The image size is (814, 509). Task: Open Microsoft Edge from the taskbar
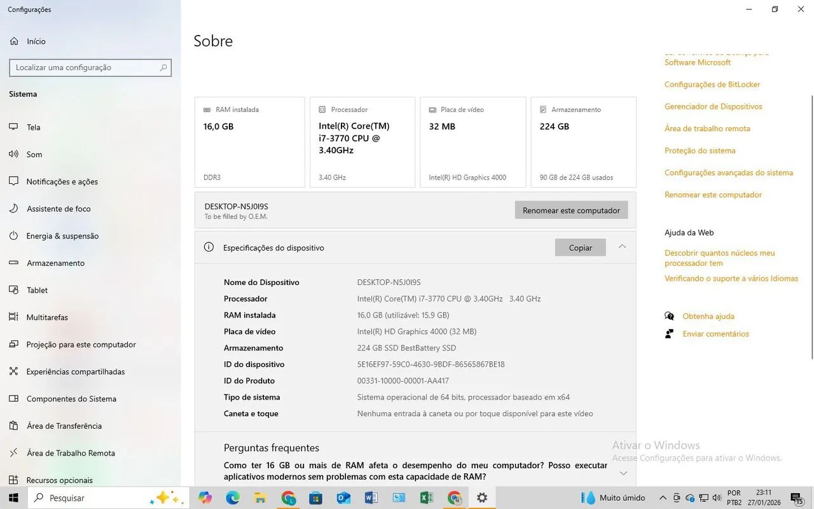[x=232, y=498]
